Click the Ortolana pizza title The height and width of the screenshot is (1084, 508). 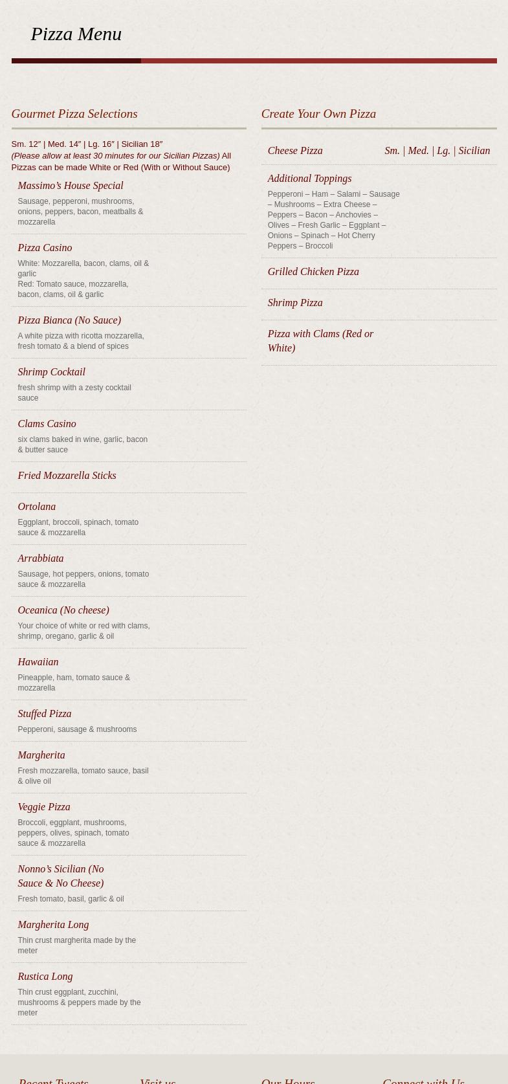point(36,507)
